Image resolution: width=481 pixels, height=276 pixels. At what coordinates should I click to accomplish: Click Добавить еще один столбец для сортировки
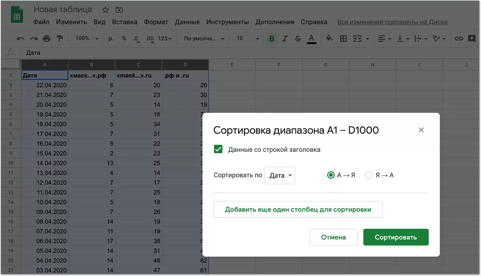tap(298, 209)
